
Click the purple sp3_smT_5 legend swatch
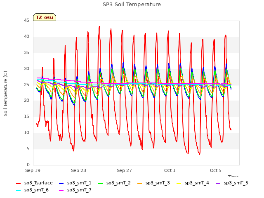(x=218, y=183)
